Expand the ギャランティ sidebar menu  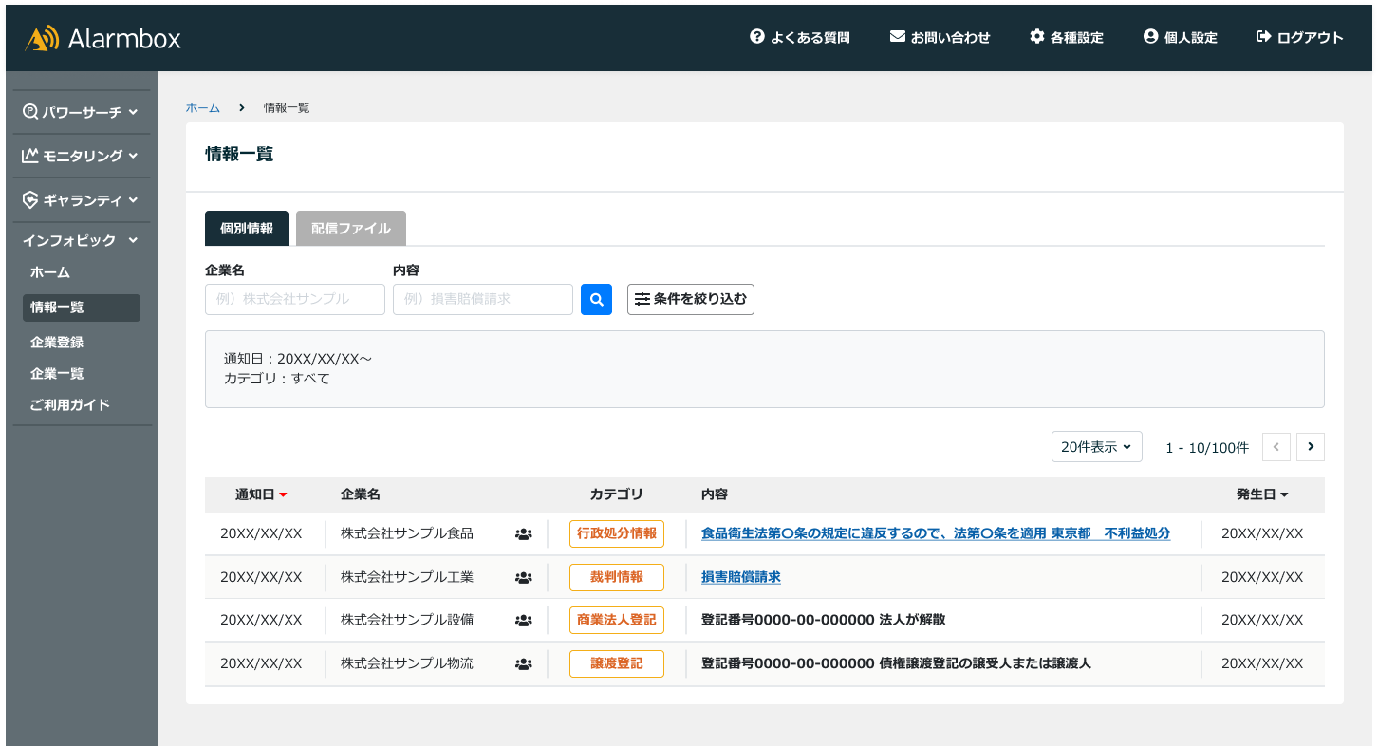pos(81,200)
